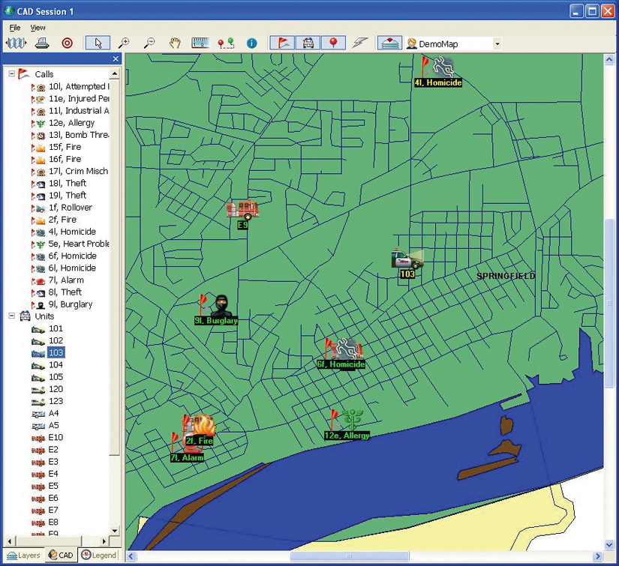Collapse the Calls tree node
619x566 pixels.
point(12,74)
